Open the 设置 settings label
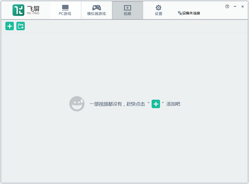The width and height of the screenshot is (249, 184). point(158,14)
